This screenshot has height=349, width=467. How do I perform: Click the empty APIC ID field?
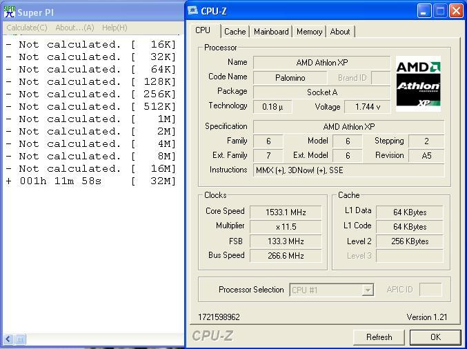click(x=430, y=290)
